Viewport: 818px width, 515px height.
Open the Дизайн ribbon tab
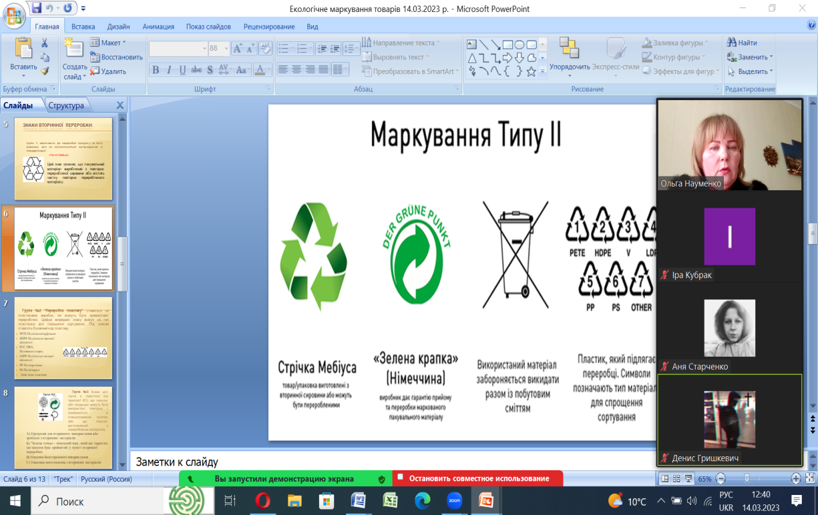click(118, 27)
